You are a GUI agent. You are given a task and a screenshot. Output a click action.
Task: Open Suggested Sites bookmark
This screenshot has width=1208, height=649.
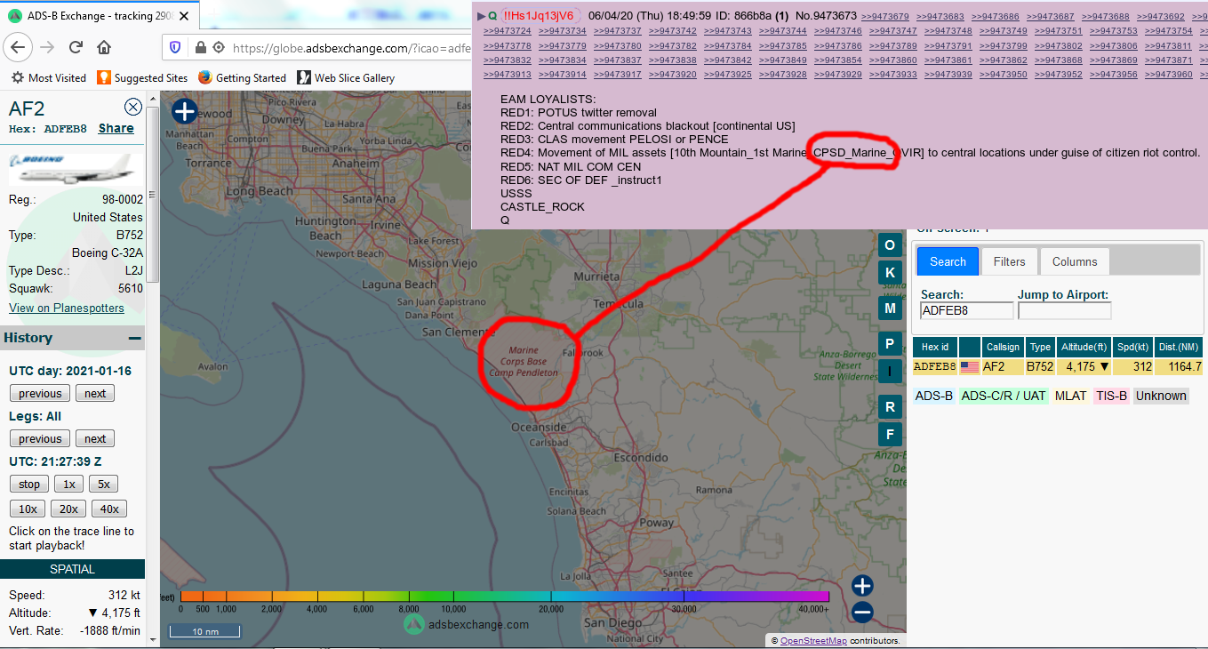pyautogui.click(x=142, y=78)
